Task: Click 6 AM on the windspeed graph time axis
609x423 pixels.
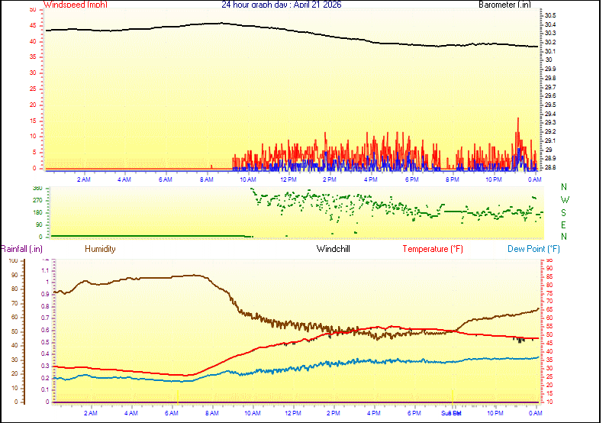Action: coord(166,179)
